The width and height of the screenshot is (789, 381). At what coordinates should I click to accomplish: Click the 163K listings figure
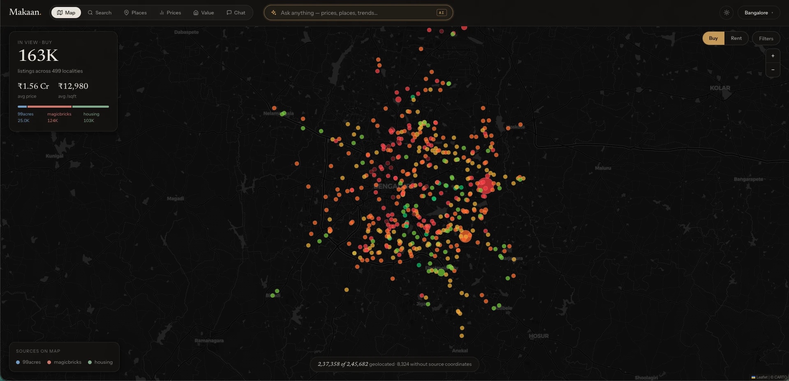coord(38,55)
